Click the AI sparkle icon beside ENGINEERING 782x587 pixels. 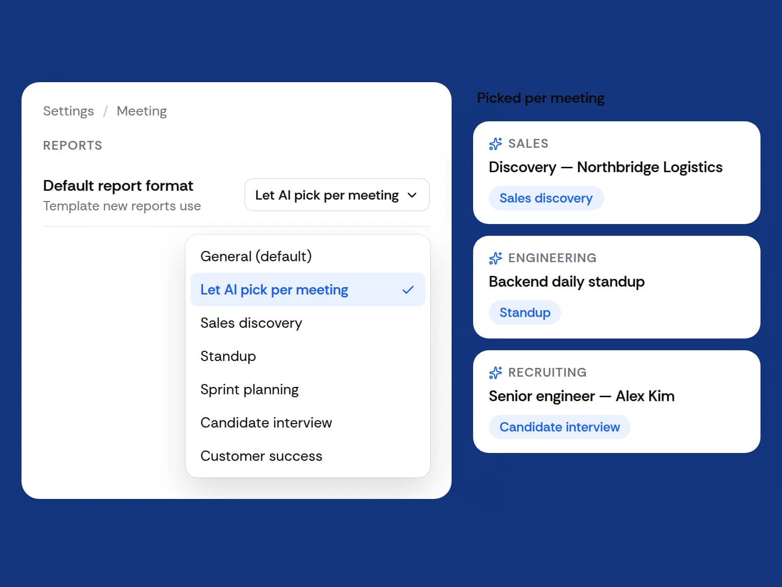coord(495,258)
